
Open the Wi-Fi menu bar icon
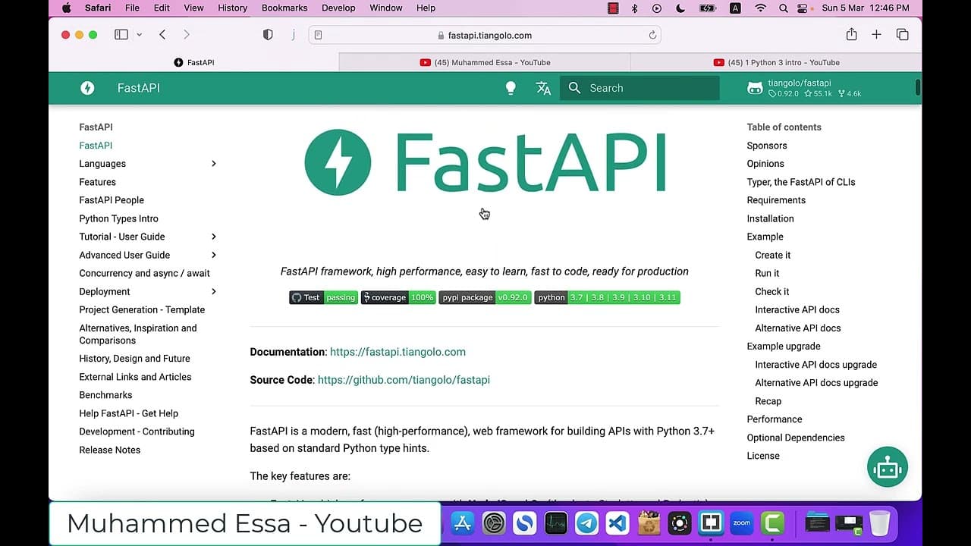tap(760, 8)
